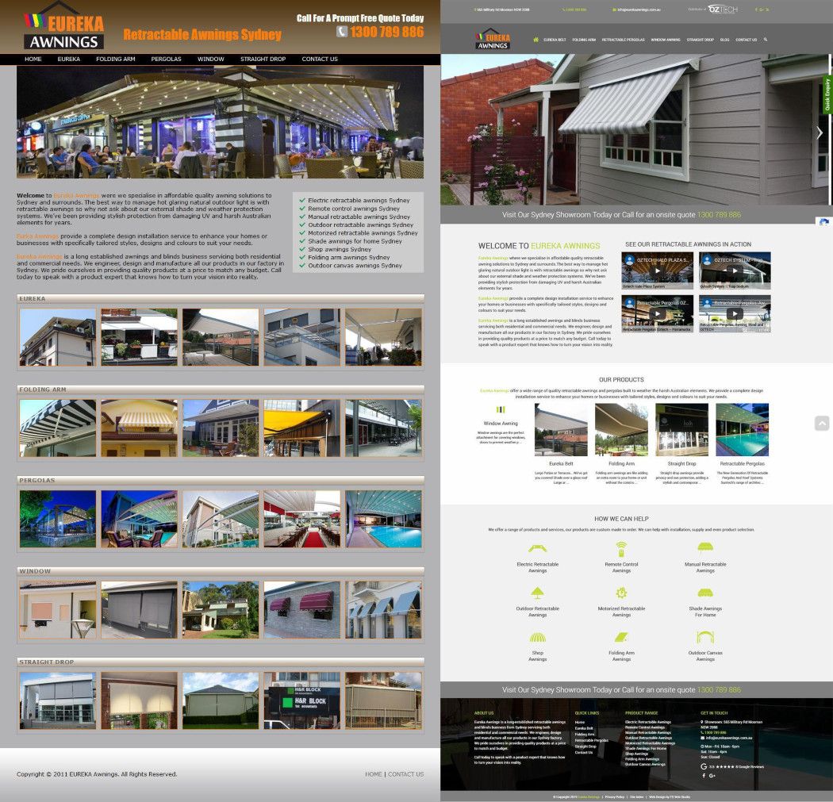Click the Shade Awnings For Home icon
This screenshot has height=802, width=833.
pos(705,593)
